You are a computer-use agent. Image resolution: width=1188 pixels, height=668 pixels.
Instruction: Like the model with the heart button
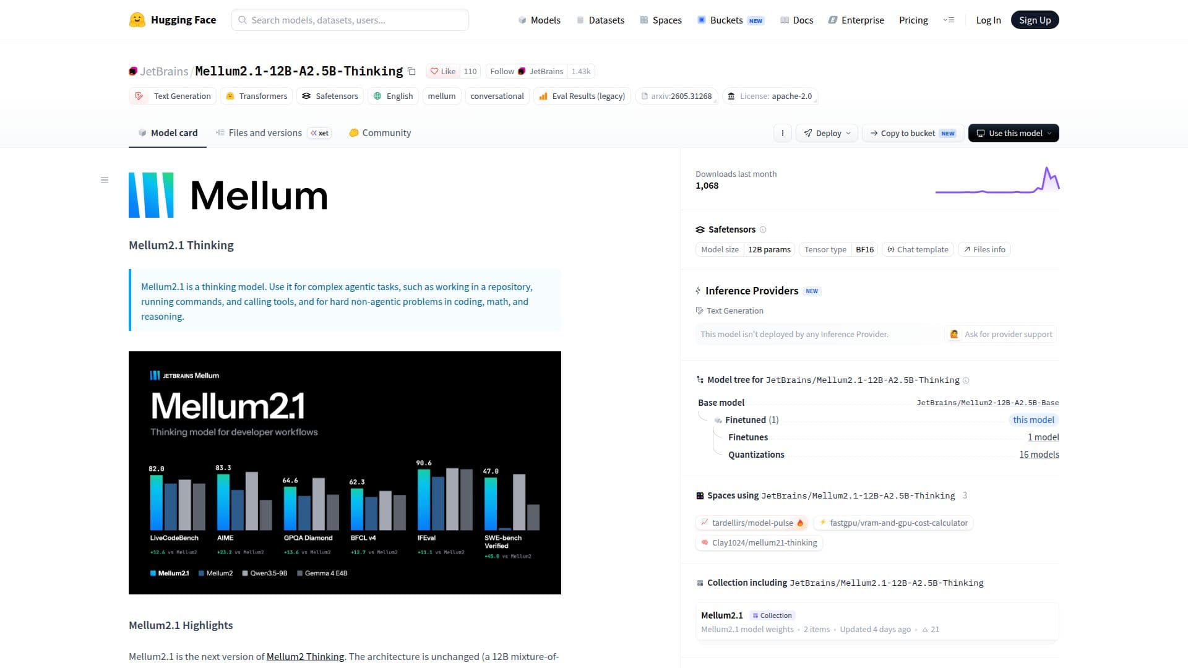(443, 71)
